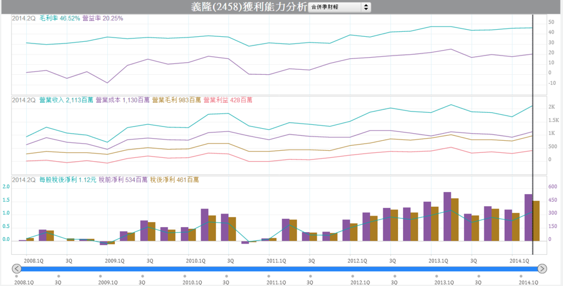Select the 毛利率 46.52% legend label
The image size is (563, 286).
(59, 19)
